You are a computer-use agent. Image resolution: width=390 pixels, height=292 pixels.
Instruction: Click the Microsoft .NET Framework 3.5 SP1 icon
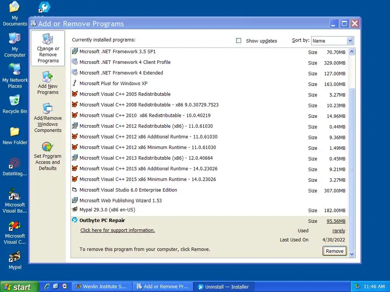coord(75,51)
